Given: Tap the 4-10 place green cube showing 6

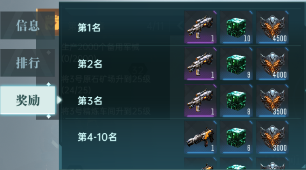Looking at the screenshot, I should 236,137.
